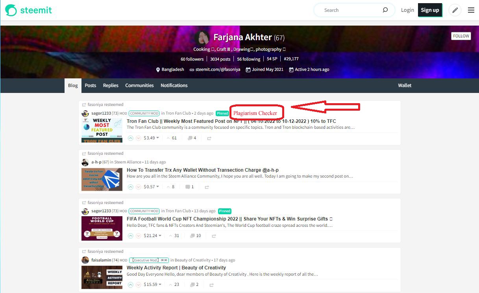The width and height of the screenshot is (479, 293).
Task: Downvote the FIFA World Cup NFT post
Action: (138, 236)
